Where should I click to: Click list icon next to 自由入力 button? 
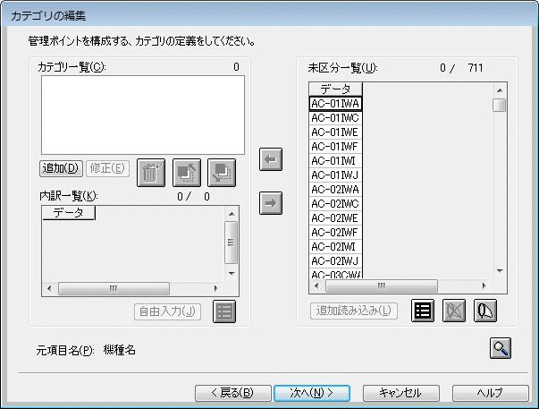point(224,311)
